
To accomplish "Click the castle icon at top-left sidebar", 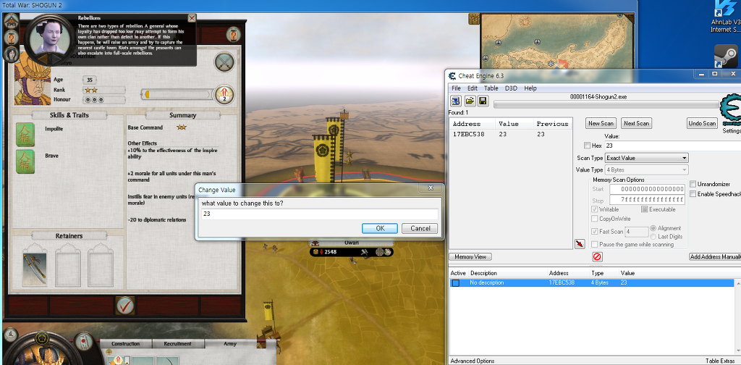I will pos(11,21).
